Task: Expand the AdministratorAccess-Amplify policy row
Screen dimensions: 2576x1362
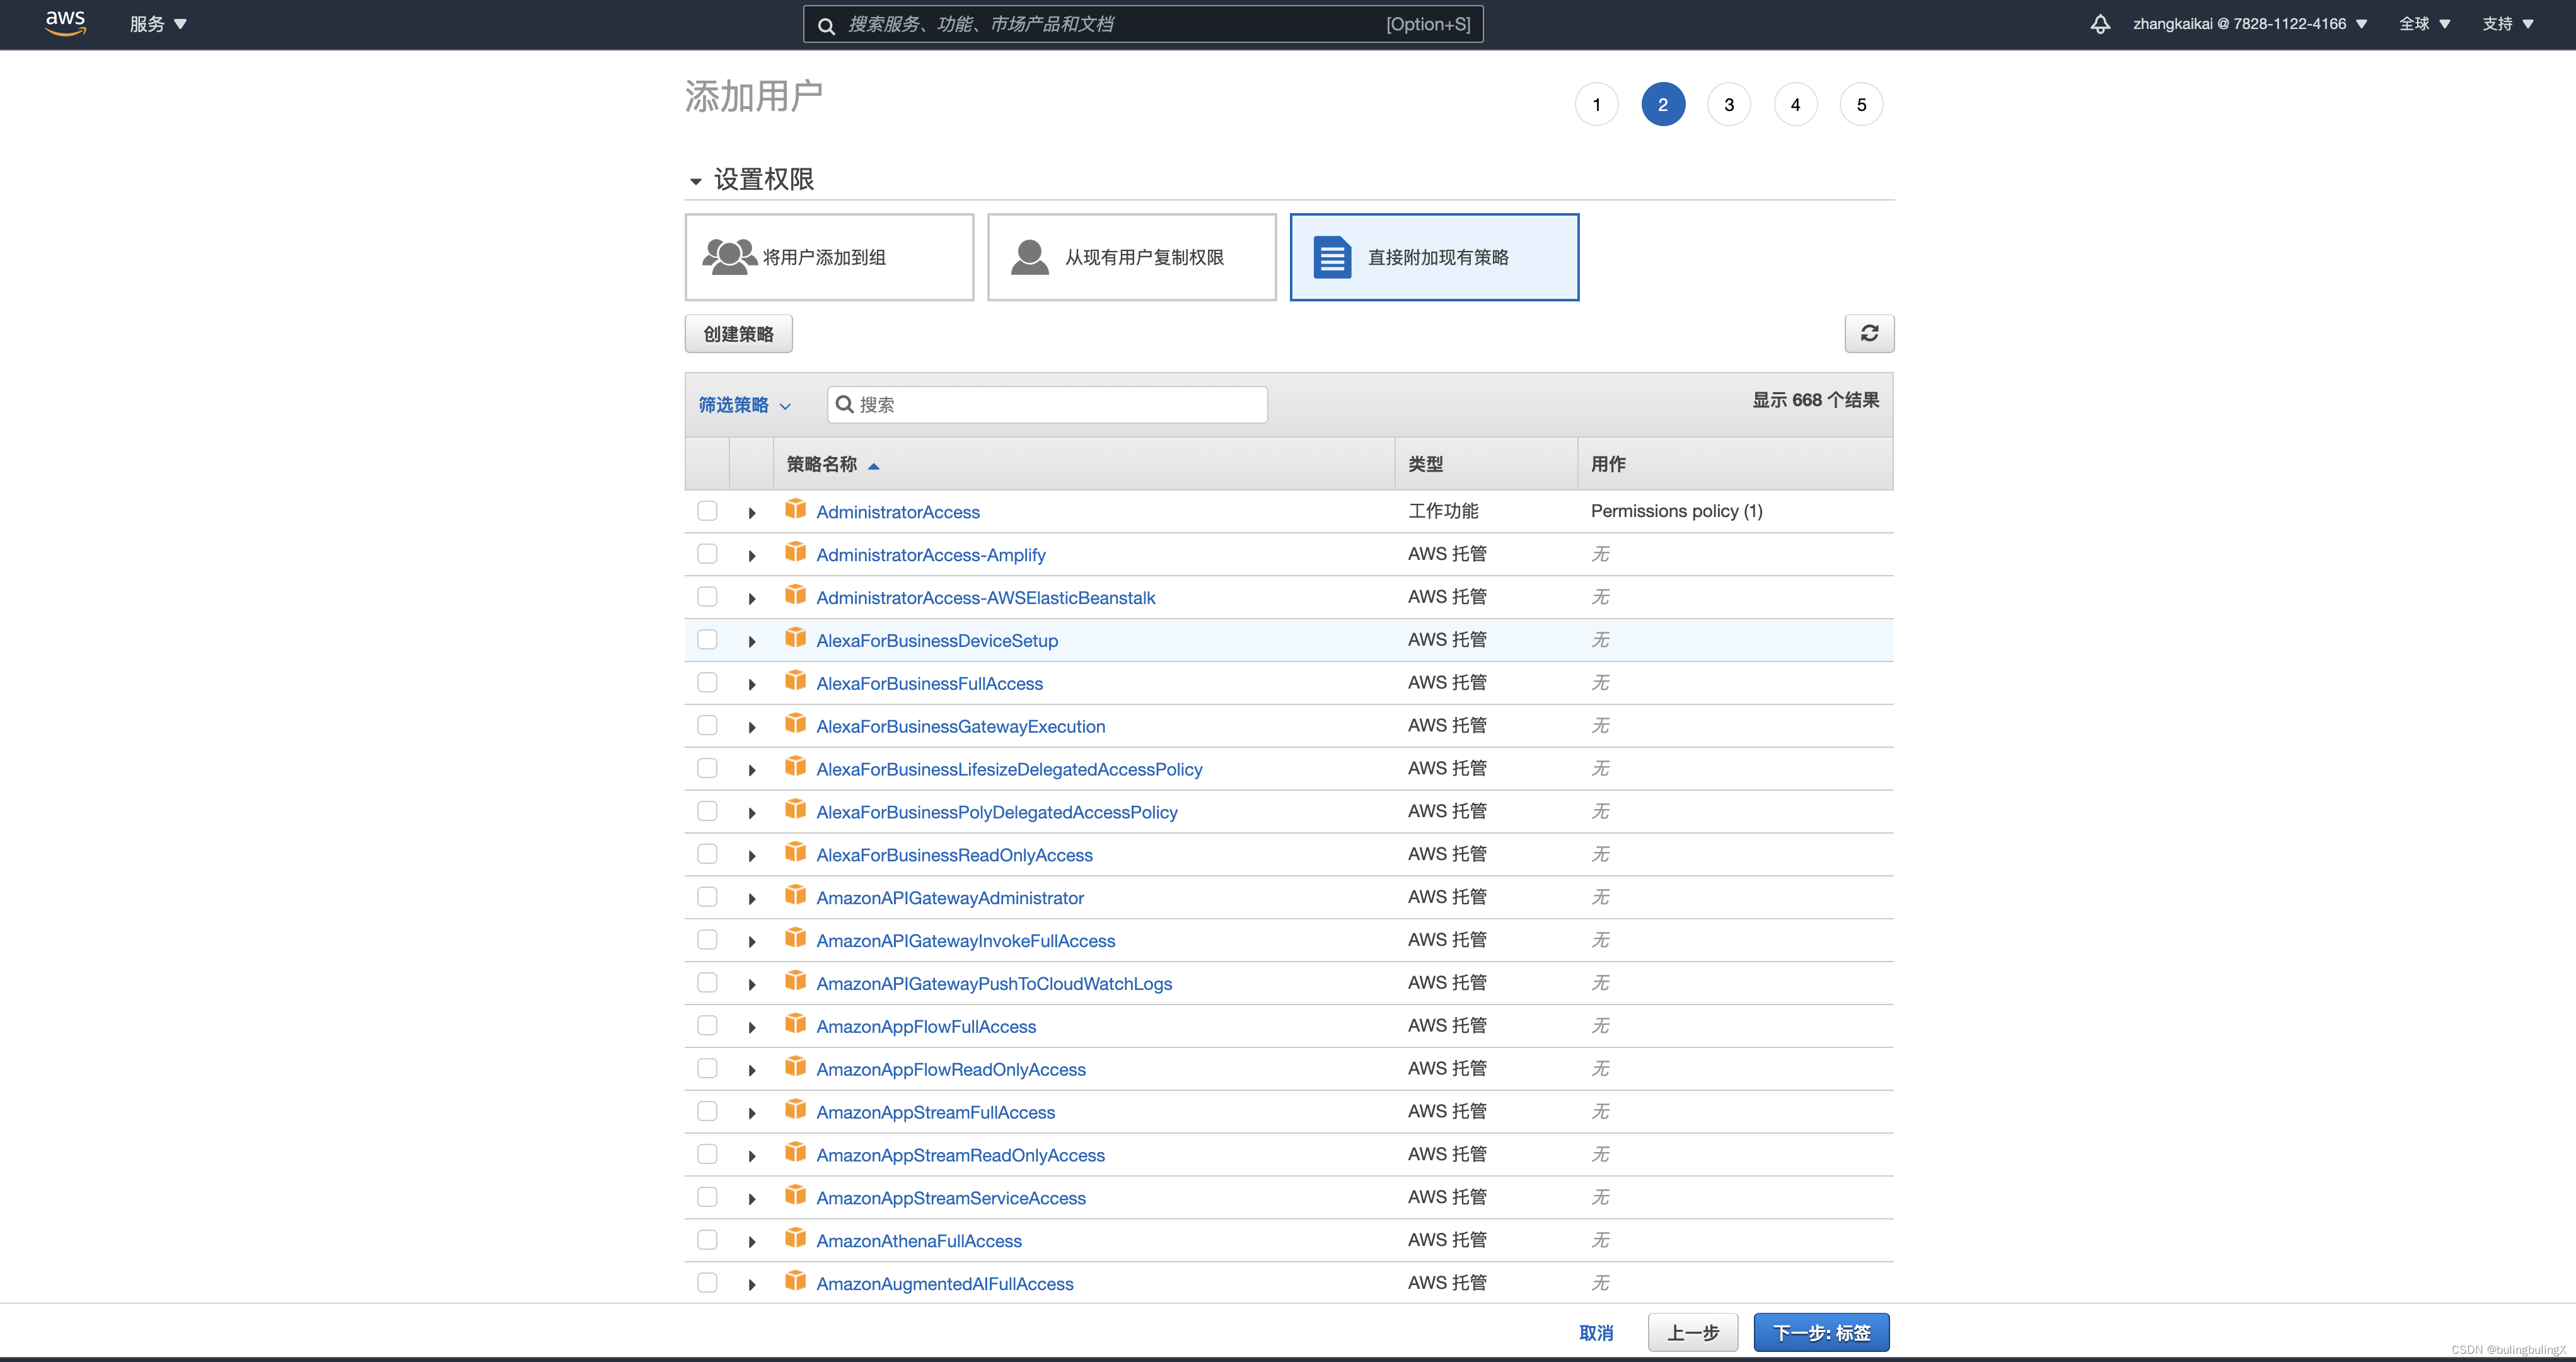Action: pyautogui.click(x=752, y=555)
